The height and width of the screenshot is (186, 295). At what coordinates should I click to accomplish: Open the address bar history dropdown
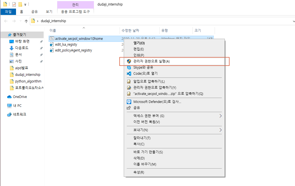293,21
